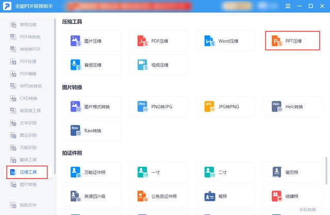Open 文字识别 text recognition section
Viewport: 330px width, 215px height.
pyautogui.click(x=24, y=123)
